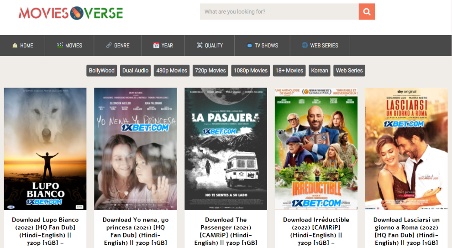The image size is (452, 248).
Task: Select the Dual Audio category button
Action: click(x=135, y=71)
